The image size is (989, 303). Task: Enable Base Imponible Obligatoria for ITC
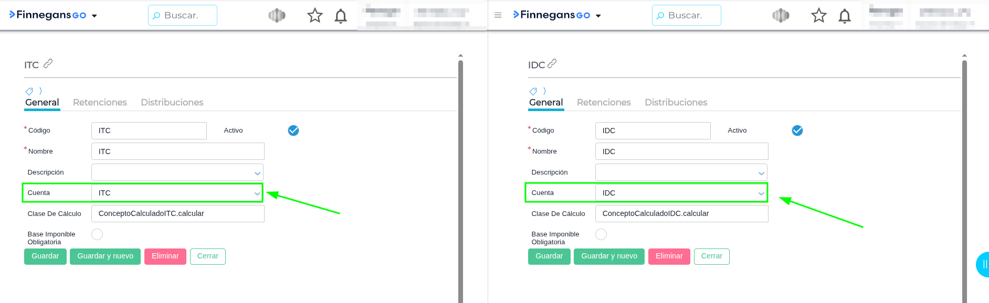[97, 234]
